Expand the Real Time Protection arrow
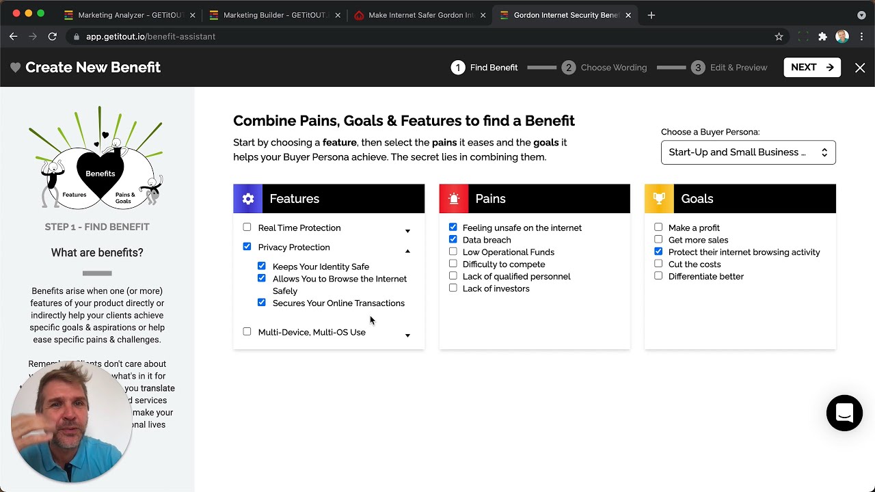 point(407,231)
